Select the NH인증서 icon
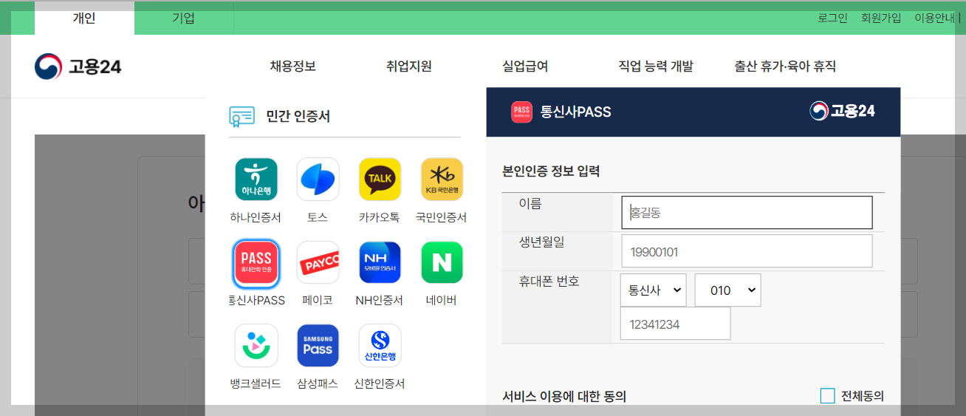 point(380,262)
